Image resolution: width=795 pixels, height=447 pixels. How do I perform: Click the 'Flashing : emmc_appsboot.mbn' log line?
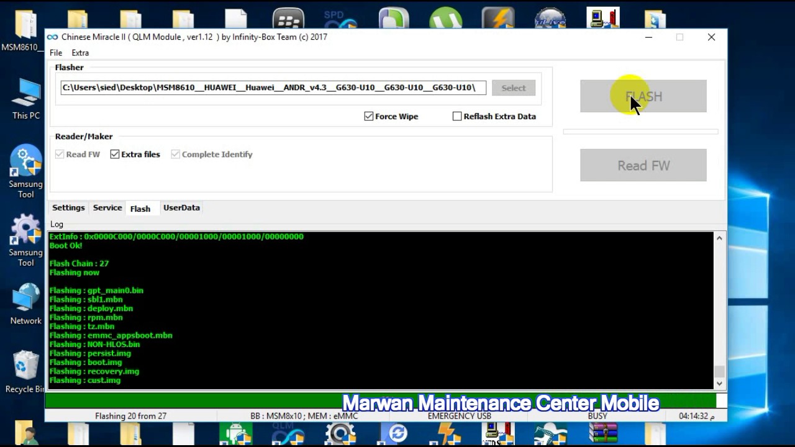click(x=111, y=335)
